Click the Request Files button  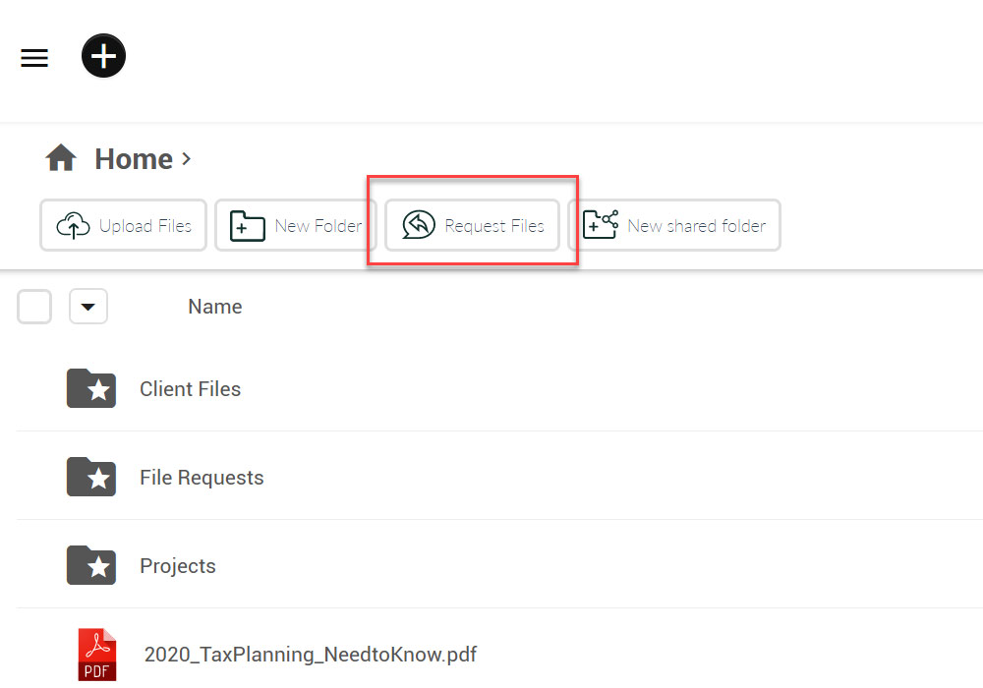472,226
